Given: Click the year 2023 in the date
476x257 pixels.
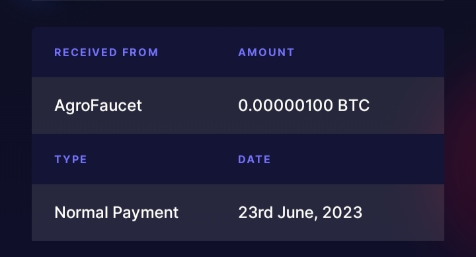Looking at the screenshot, I should pos(342,212).
